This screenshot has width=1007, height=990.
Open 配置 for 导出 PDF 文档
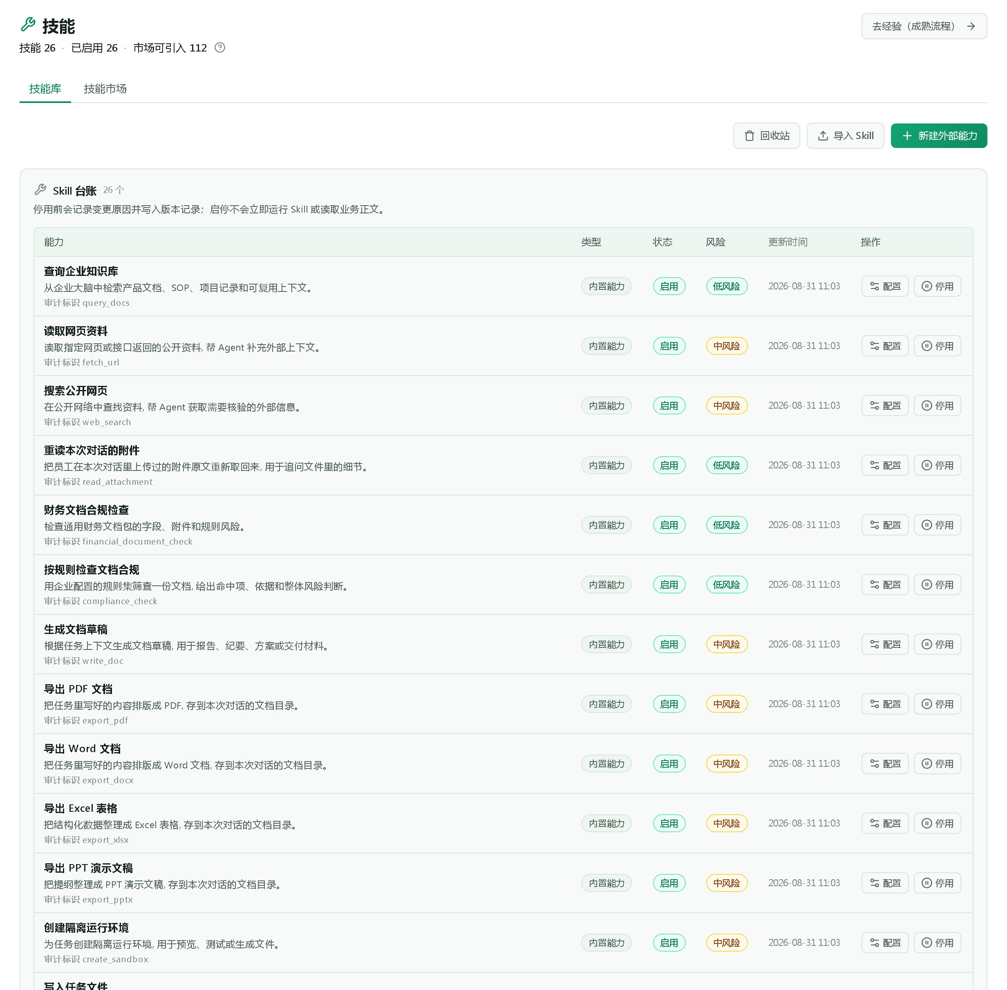coord(884,704)
